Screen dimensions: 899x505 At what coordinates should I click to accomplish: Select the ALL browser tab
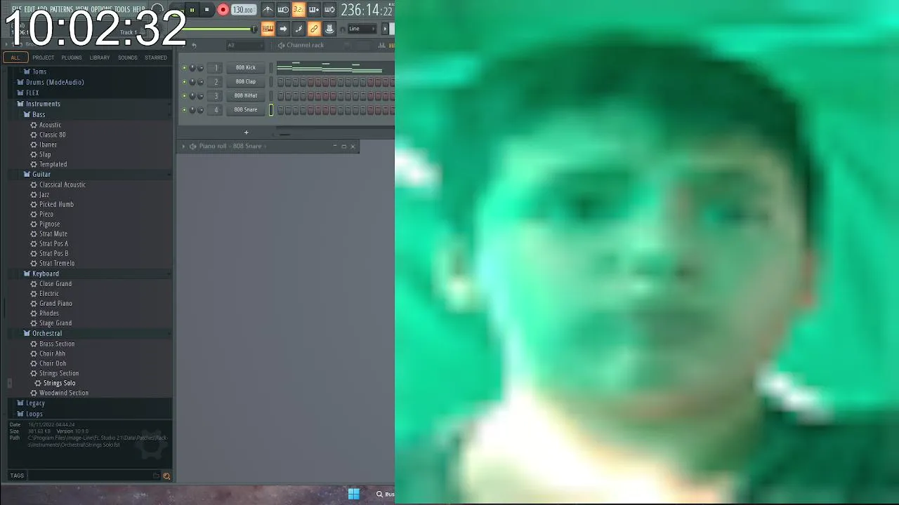tap(15, 58)
